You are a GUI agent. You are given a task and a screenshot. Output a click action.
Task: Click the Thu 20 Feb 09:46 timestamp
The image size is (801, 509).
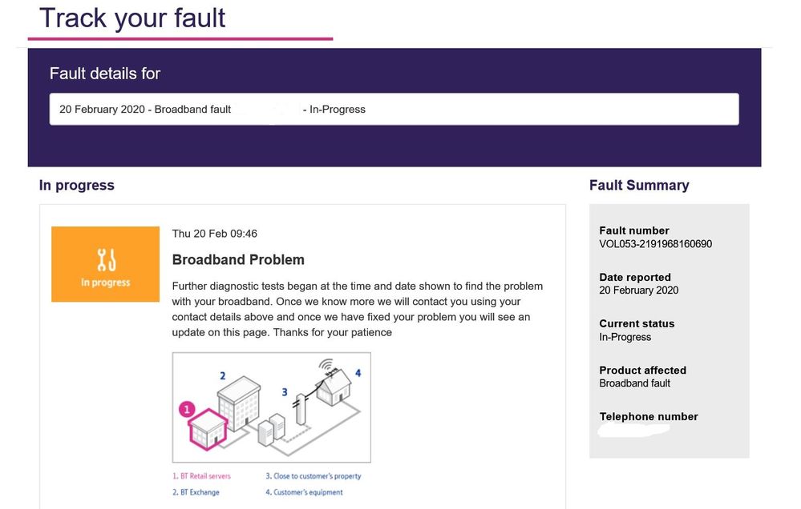tap(215, 234)
